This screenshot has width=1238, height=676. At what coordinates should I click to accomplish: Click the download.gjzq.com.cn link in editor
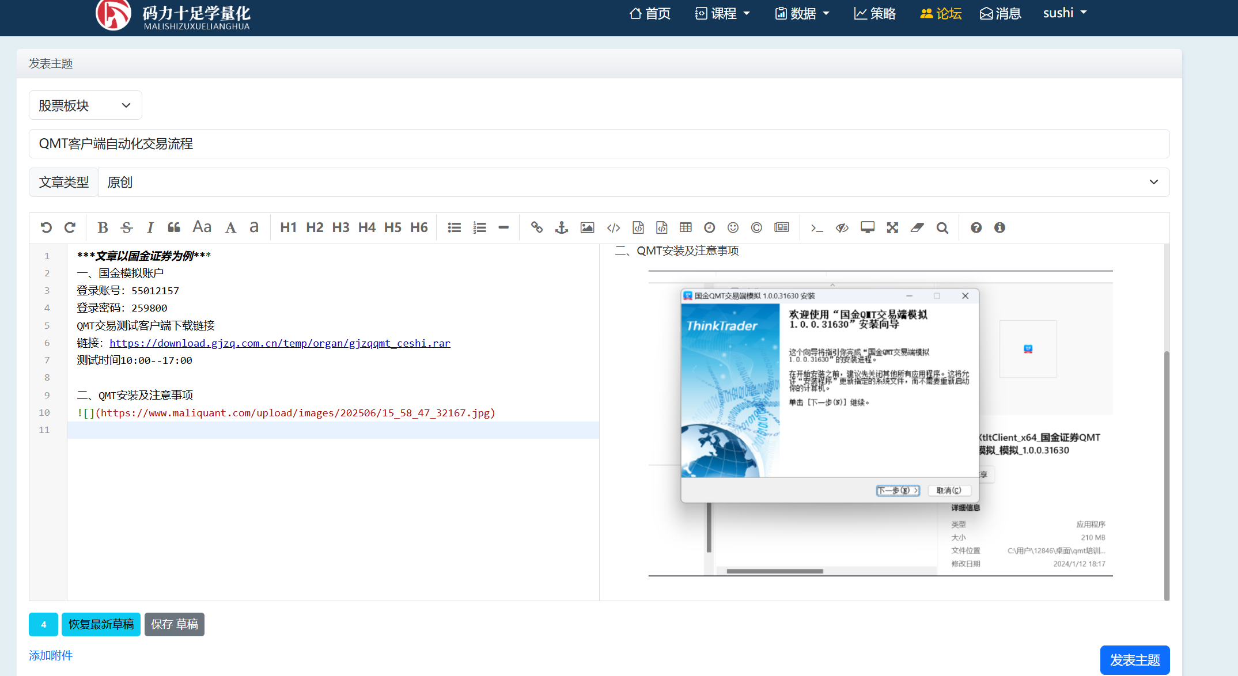coord(280,343)
